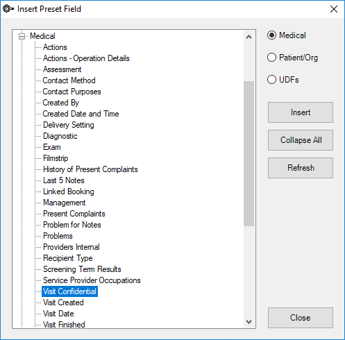Select the Contact Method field
345x340 pixels.
(x=69, y=80)
